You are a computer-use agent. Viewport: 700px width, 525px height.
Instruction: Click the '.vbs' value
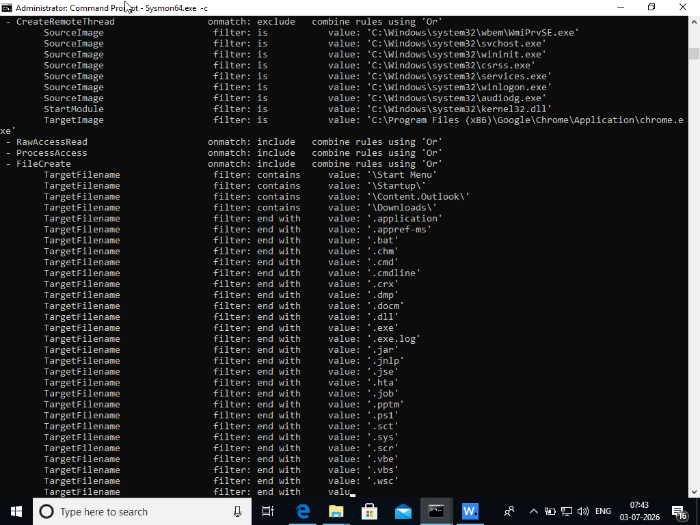tap(383, 470)
